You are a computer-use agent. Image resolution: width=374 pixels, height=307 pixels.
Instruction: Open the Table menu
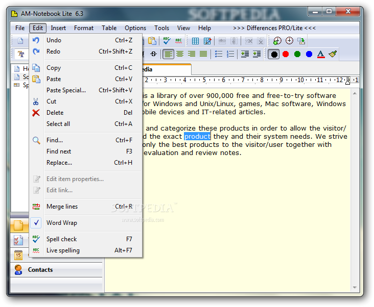(109, 28)
